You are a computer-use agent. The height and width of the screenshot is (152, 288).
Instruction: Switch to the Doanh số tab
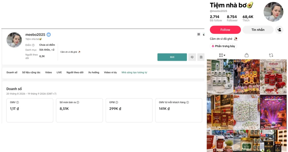click(x=12, y=72)
